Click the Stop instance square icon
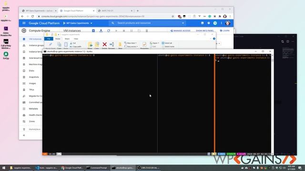 tap(124, 30)
